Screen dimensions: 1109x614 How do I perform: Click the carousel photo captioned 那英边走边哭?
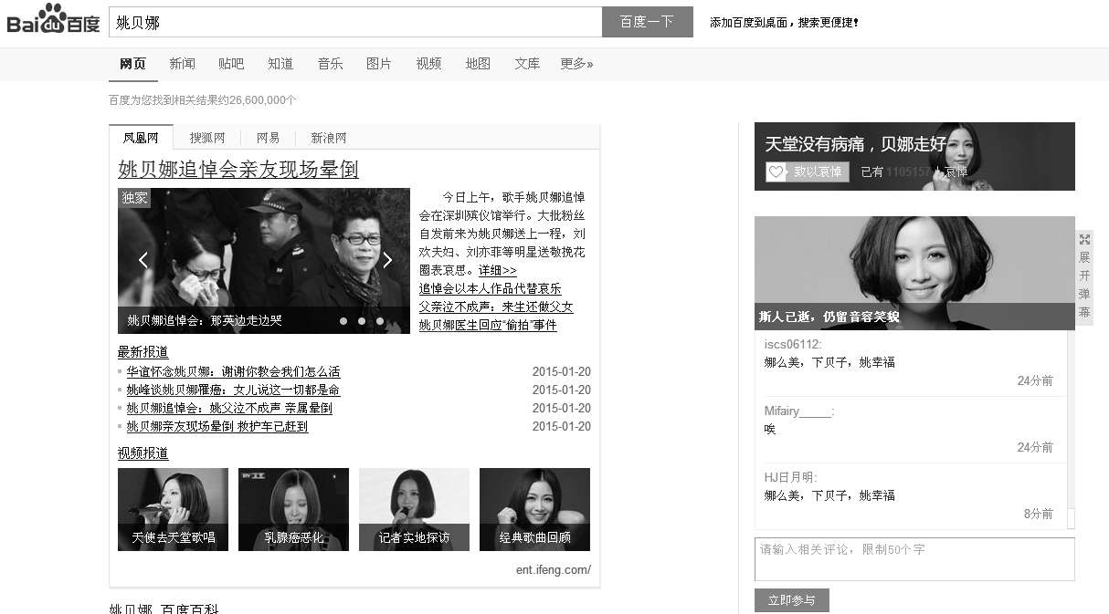coord(264,260)
